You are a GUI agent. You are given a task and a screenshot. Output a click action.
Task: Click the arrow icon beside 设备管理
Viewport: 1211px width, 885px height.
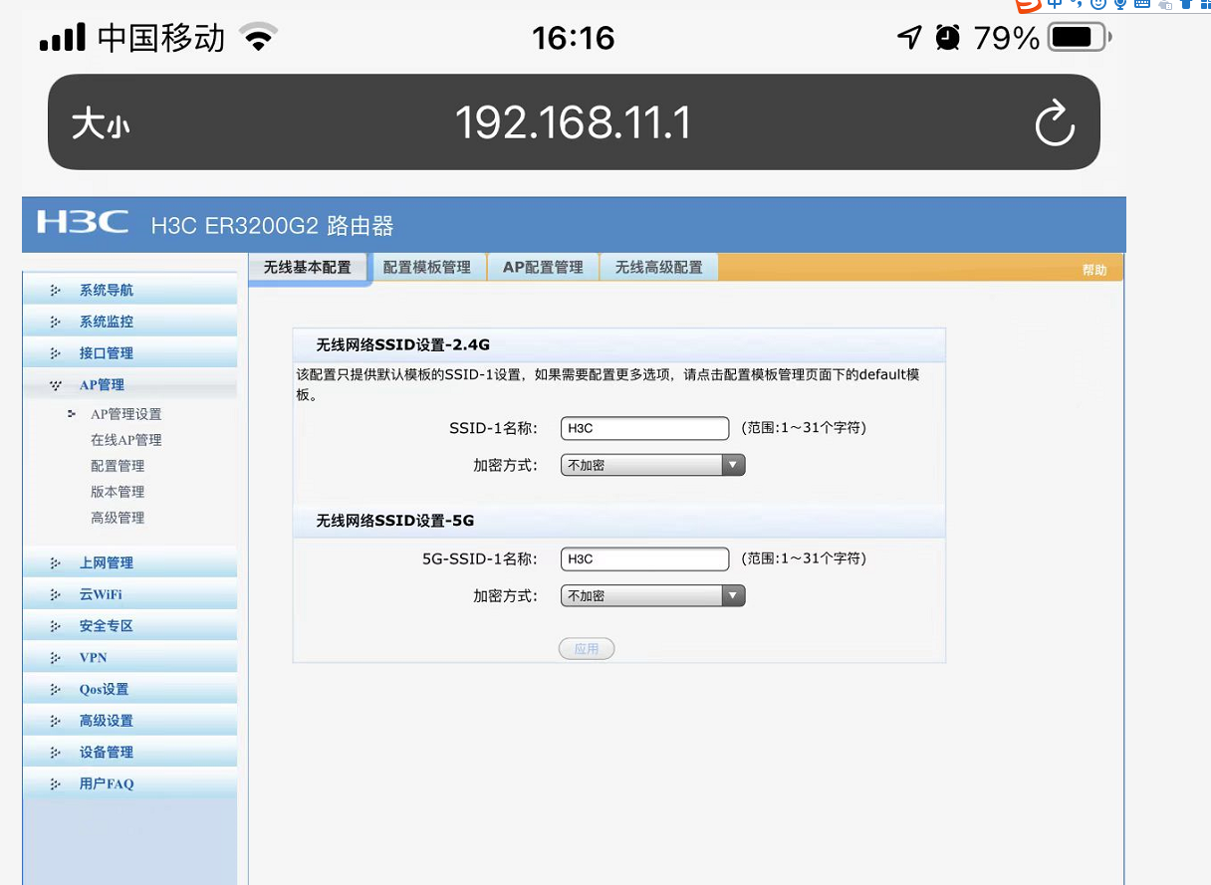pyautogui.click(x=55, y=753)
